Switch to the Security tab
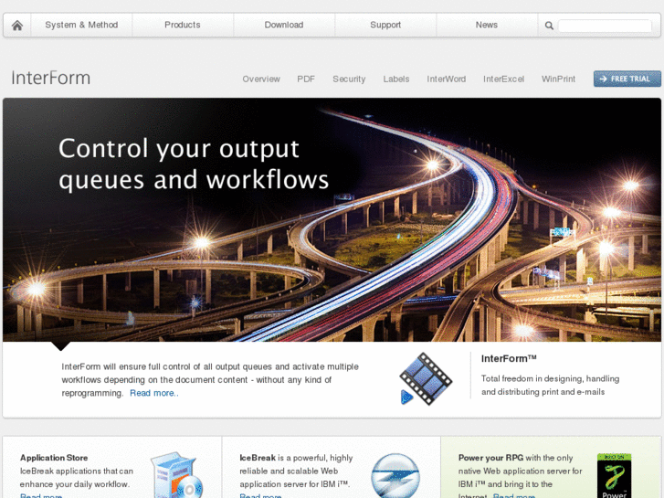 [349, 79]
